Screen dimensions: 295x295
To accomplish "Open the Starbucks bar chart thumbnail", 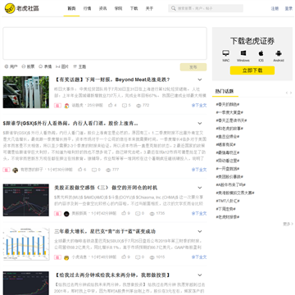I will point(26,244).
